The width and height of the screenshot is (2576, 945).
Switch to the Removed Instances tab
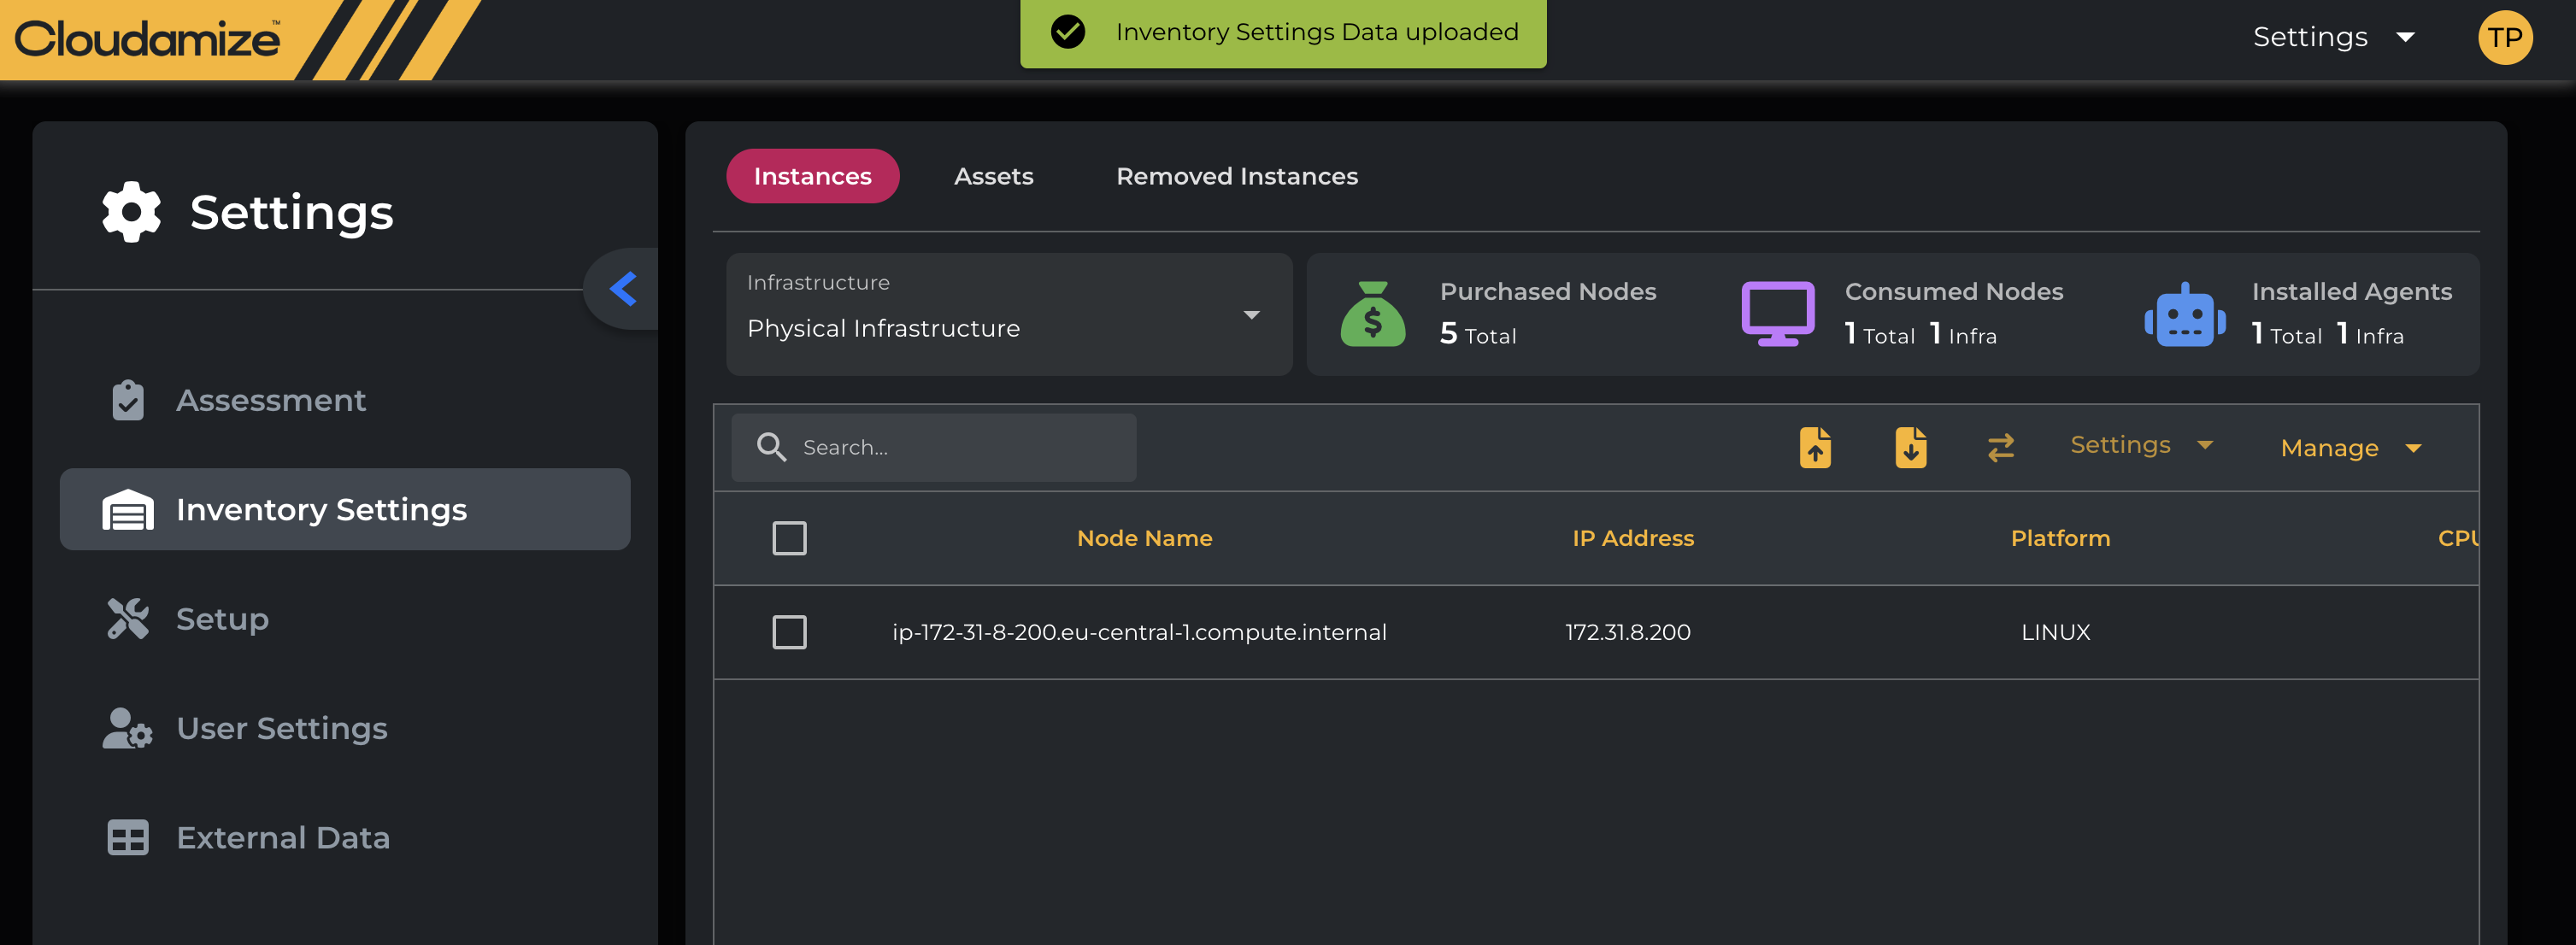pyautogui.click(x=1236, y=176)
